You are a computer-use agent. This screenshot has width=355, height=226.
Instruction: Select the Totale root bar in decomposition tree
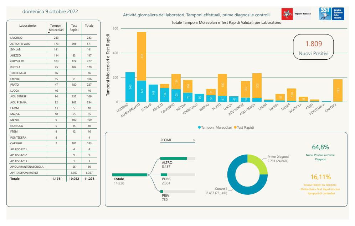pyautogui.click(x=129, y=175)
